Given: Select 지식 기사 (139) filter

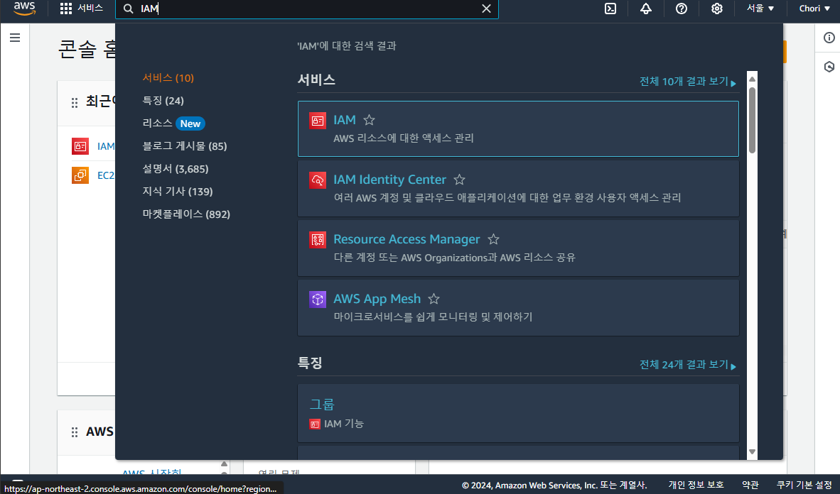Looking at the screenshot, I should 178,192.
